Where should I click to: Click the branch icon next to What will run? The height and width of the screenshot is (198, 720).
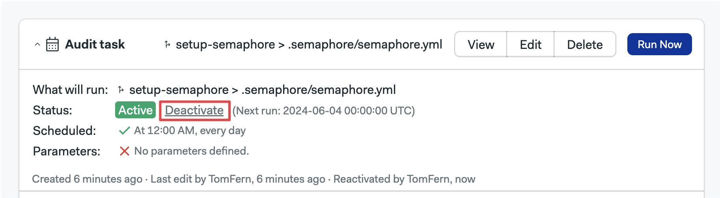coord(121,90)
